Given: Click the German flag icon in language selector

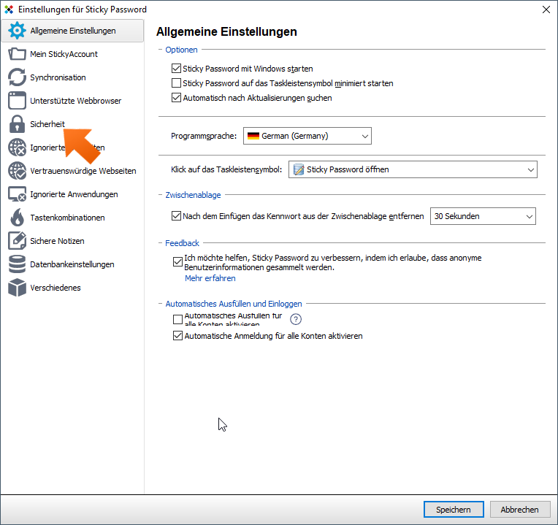Looking at the screenshot, I should pos(253,136).
